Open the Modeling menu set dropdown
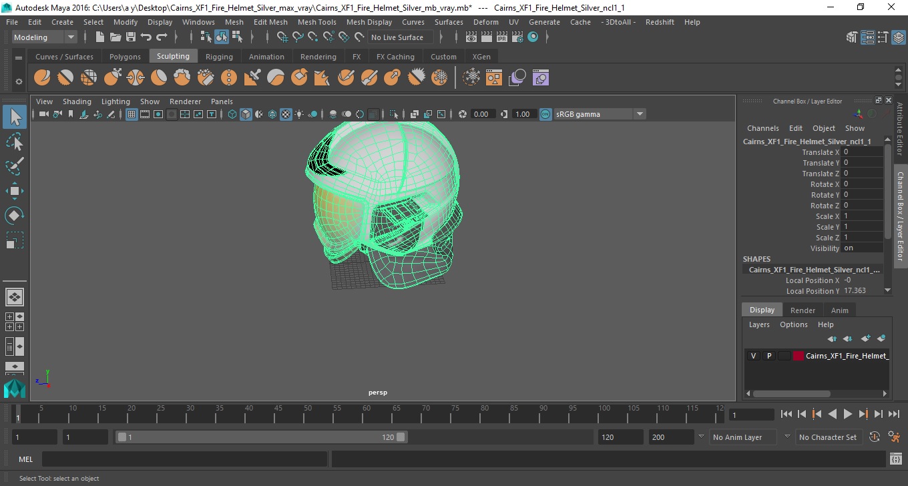Screen dimensions: 908x486 (x=44, y=37)
